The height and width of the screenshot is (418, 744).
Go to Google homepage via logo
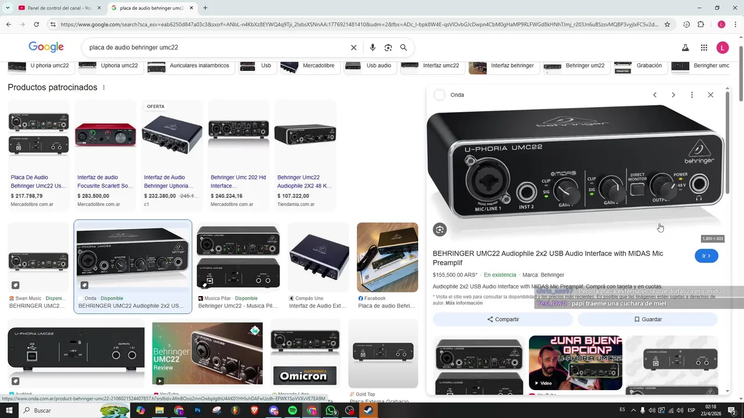(x=46, y=47)
